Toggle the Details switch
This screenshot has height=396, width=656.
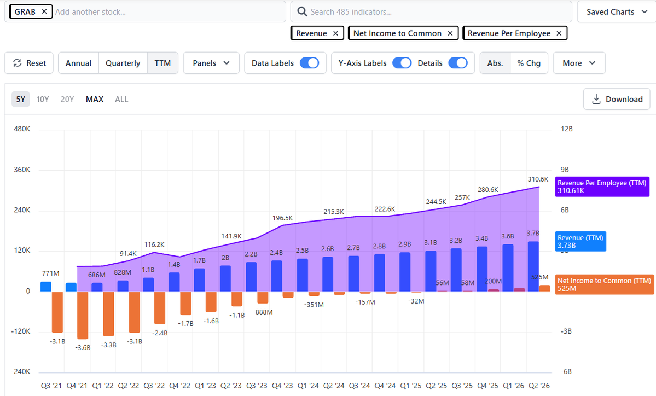coord(458,63)
